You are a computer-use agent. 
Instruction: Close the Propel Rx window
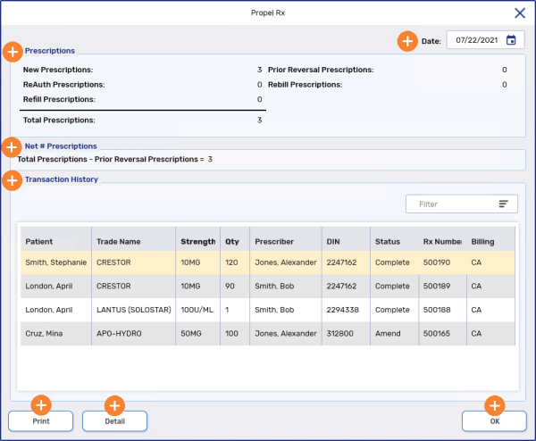(520, 12)
